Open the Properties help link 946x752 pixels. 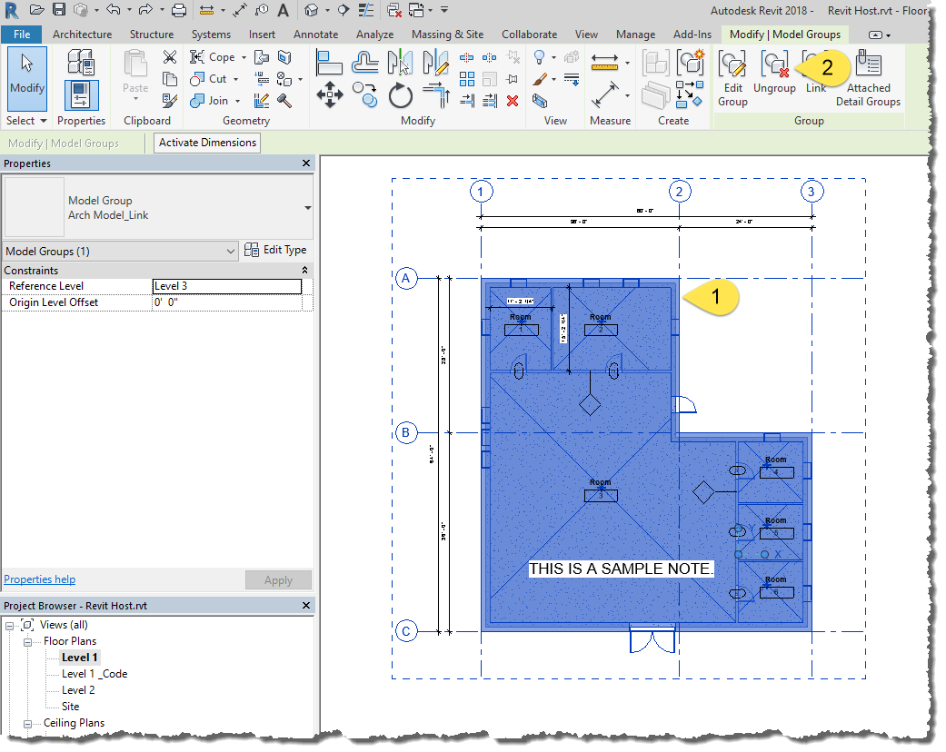(39, 579)
